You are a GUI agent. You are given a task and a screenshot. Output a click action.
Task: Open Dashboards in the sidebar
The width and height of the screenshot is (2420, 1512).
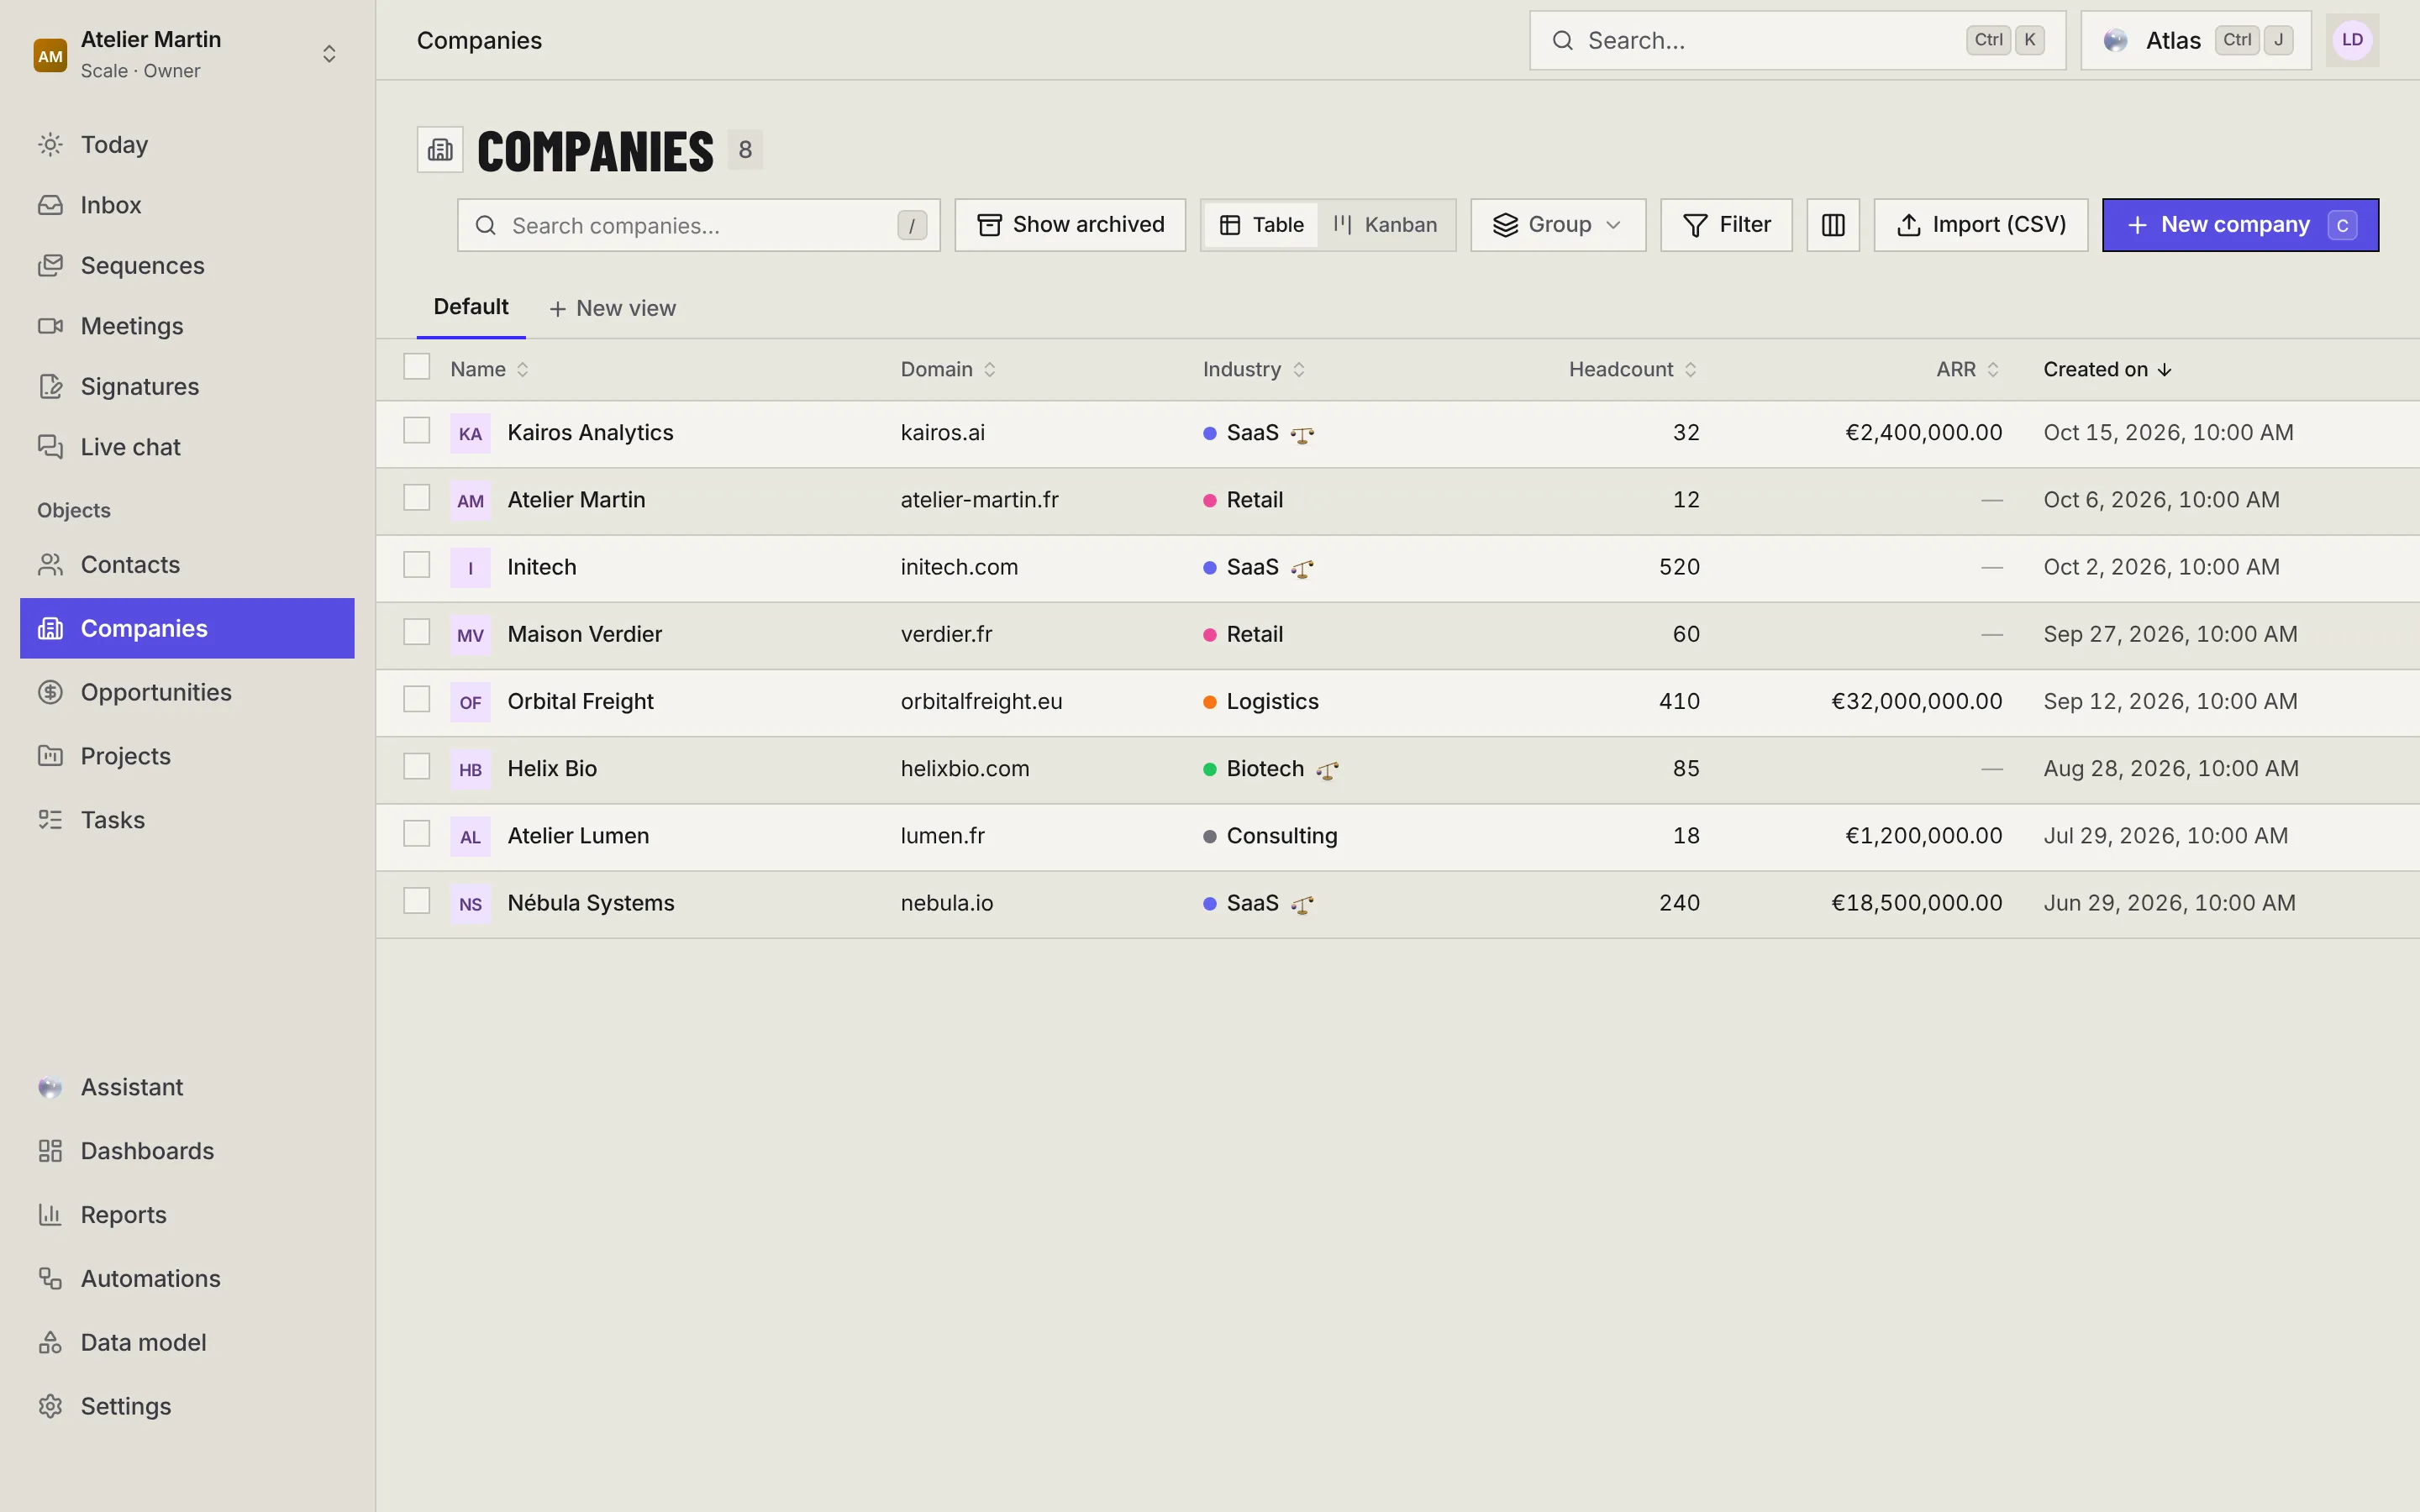[x=187, y=1151]
